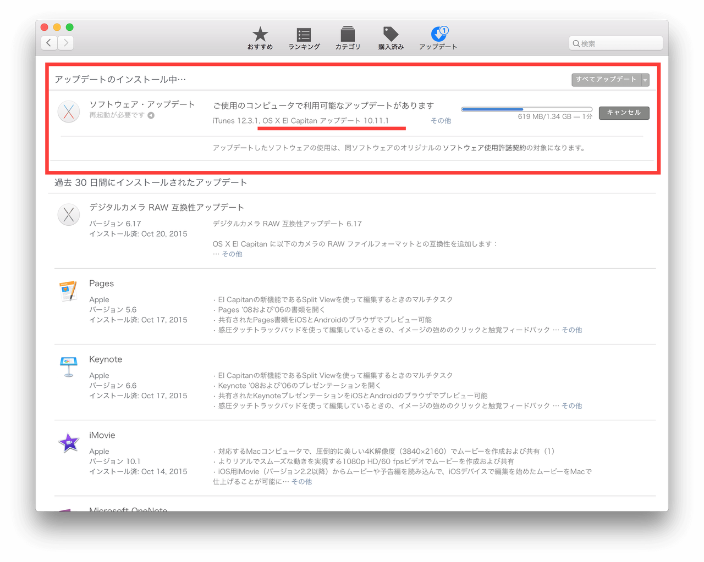
Task: Open the iMovie app title
Action: 102,435
